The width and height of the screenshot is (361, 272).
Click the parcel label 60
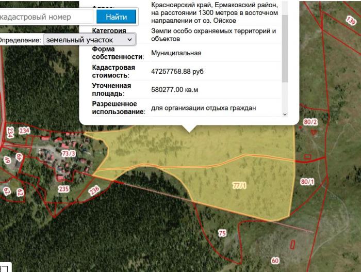[275, 261]
